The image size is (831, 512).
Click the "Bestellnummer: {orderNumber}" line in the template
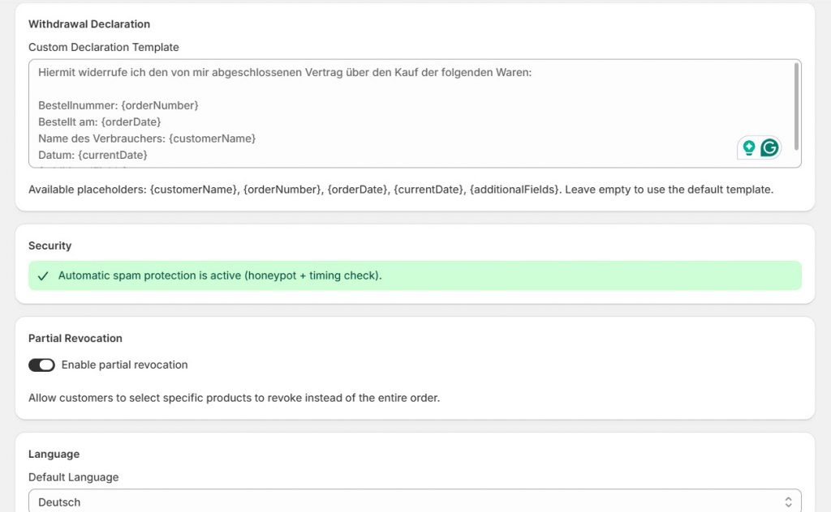point(118,106)
